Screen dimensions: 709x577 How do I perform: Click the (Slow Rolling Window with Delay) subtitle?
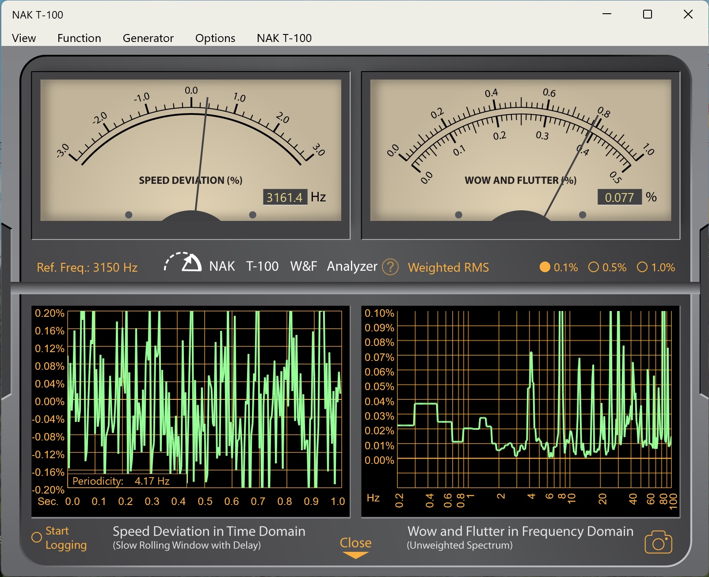[x=187, y=545]
